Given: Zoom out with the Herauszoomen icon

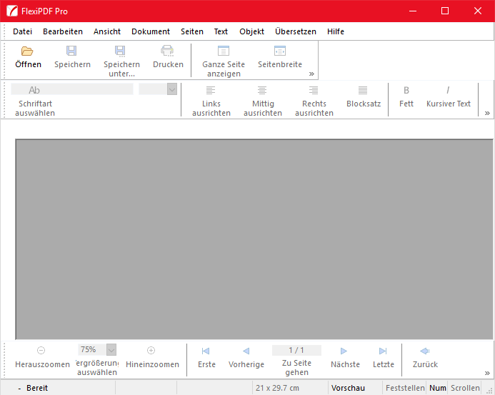Looking at the screenshot, I should [x=41, y=351].
